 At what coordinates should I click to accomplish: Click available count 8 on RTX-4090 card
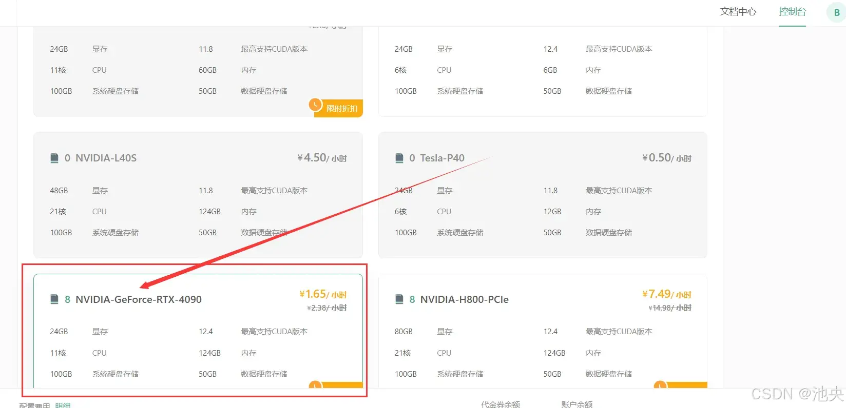pos(67,299)
